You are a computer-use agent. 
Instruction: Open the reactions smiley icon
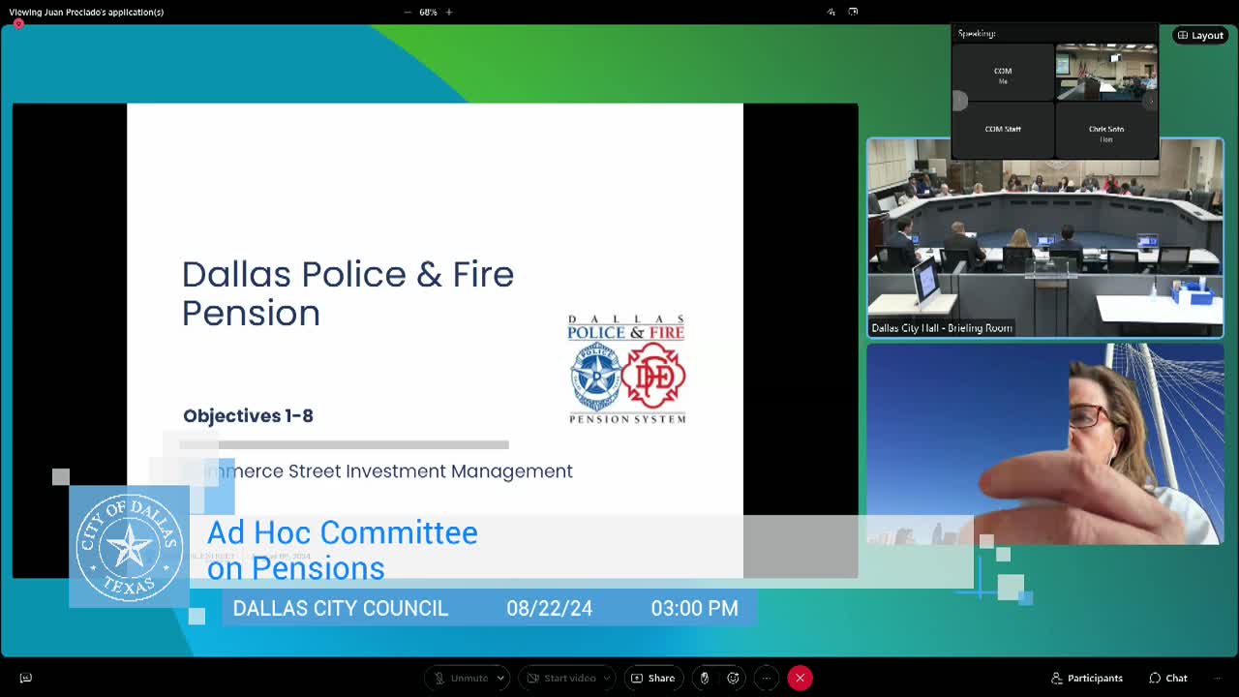[x=734, y=678]
